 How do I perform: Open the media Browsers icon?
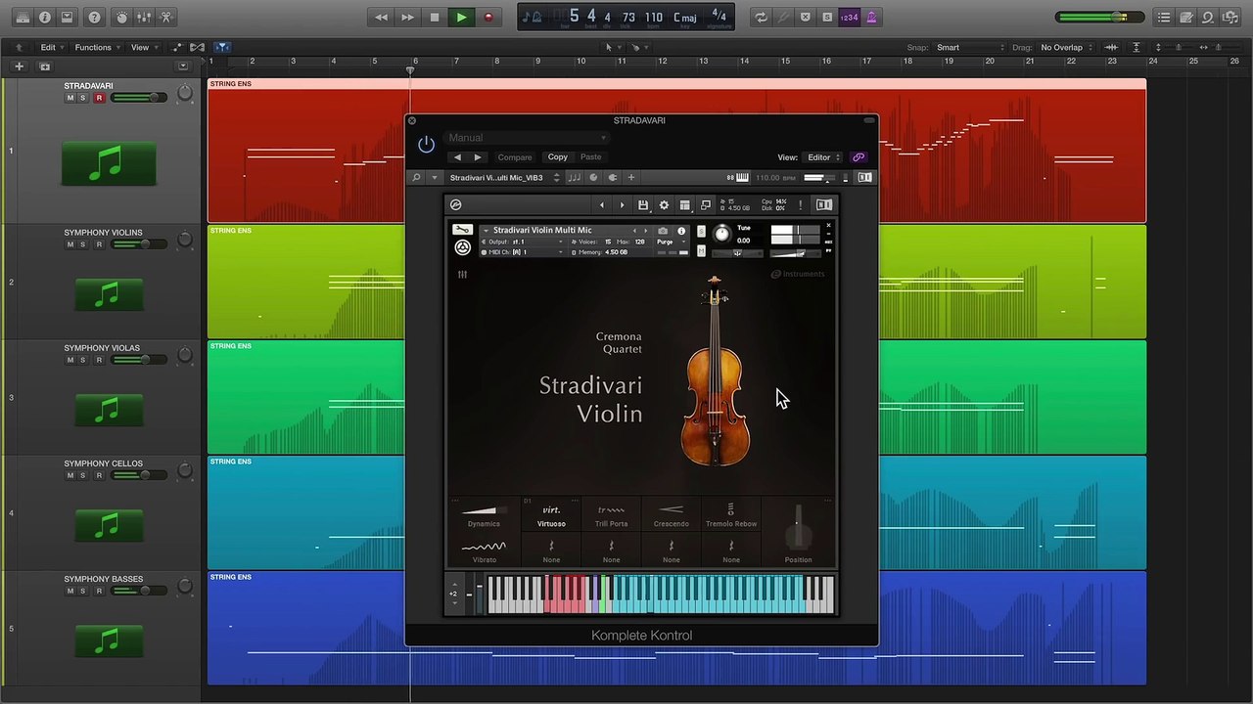point(1230,17)
